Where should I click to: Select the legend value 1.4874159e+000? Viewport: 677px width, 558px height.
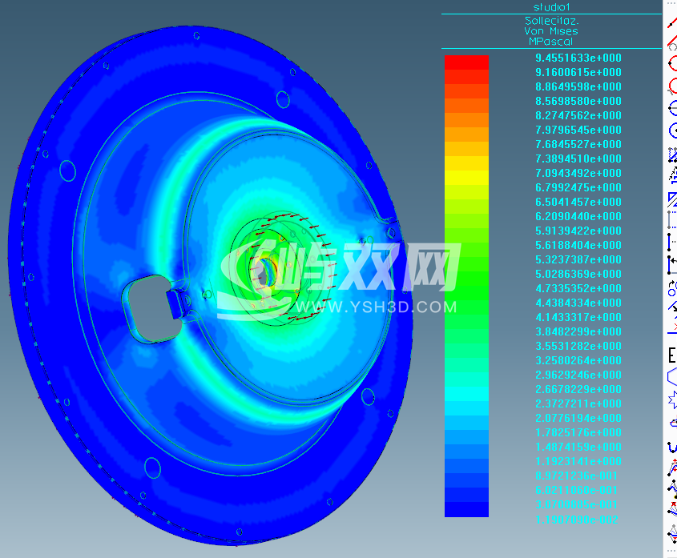(578, 447)
